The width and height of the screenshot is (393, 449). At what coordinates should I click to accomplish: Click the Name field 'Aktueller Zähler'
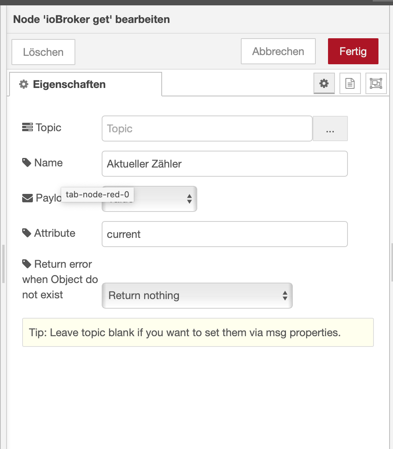[224, 164]
